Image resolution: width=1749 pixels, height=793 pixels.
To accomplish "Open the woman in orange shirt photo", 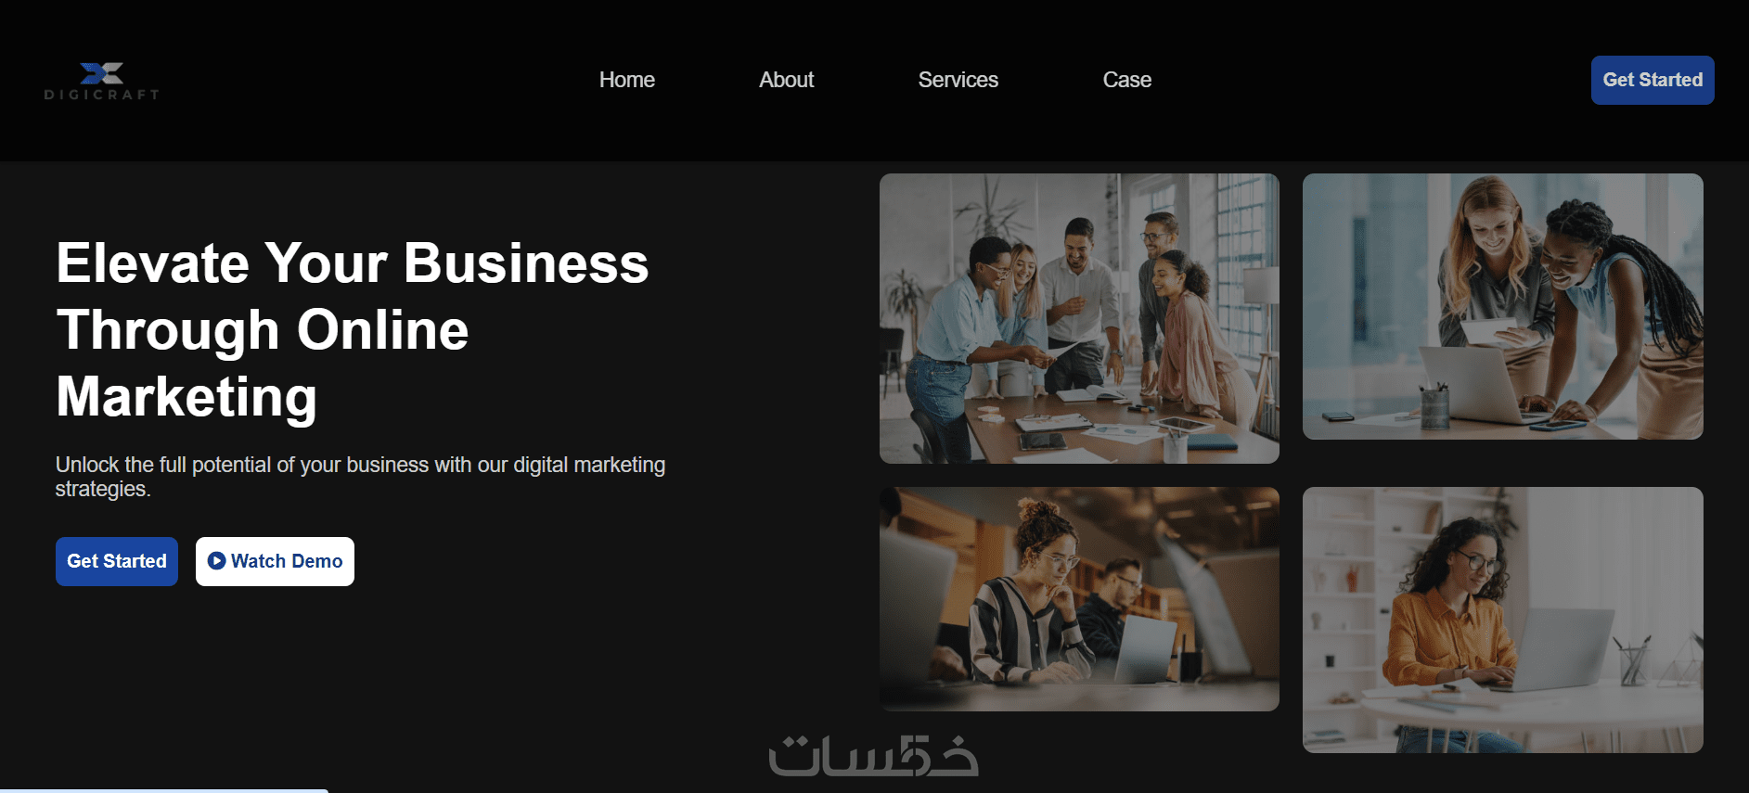I will (1503, 620).
